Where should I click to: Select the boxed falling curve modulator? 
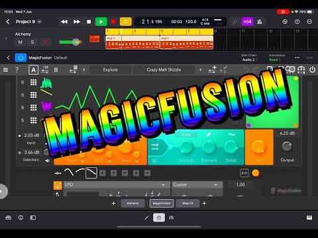click(91, 173)
